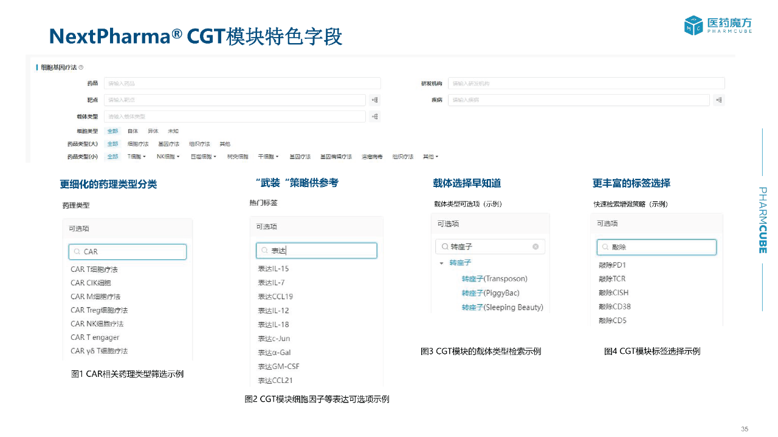This screenshot has height=437, width=778.
Task: Focus the 疾病 input field
Action: tap(579, 100)
